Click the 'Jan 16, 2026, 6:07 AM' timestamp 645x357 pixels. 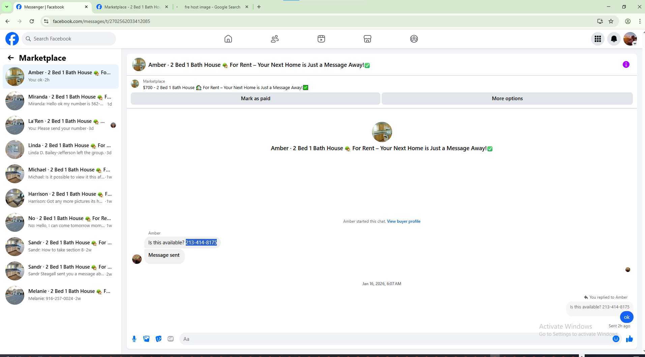coord(382,284)
